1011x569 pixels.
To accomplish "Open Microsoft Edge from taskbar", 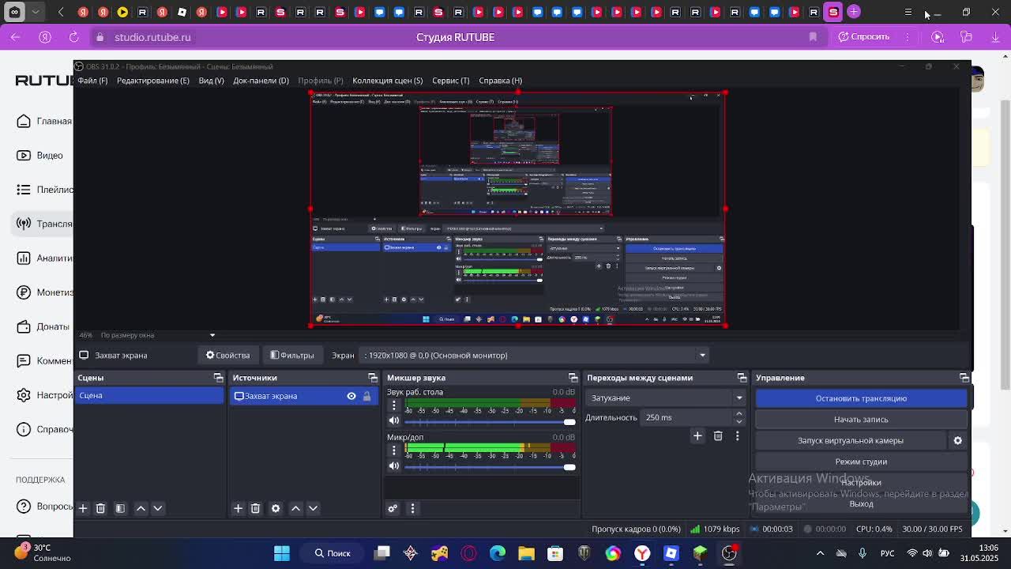I will point(498,553).
